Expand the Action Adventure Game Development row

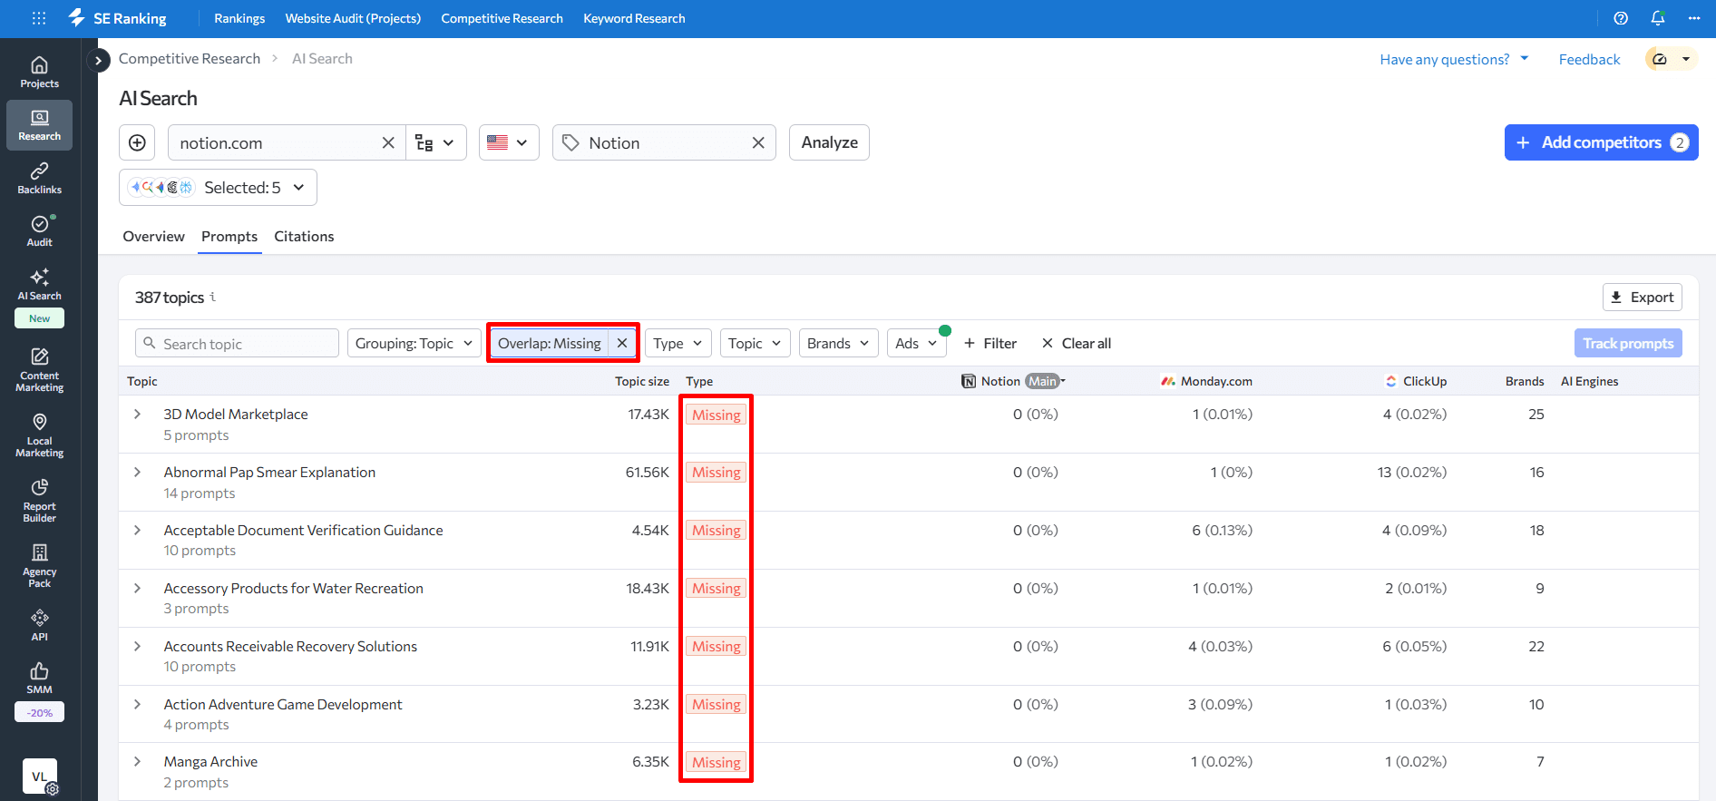[137, 704]
